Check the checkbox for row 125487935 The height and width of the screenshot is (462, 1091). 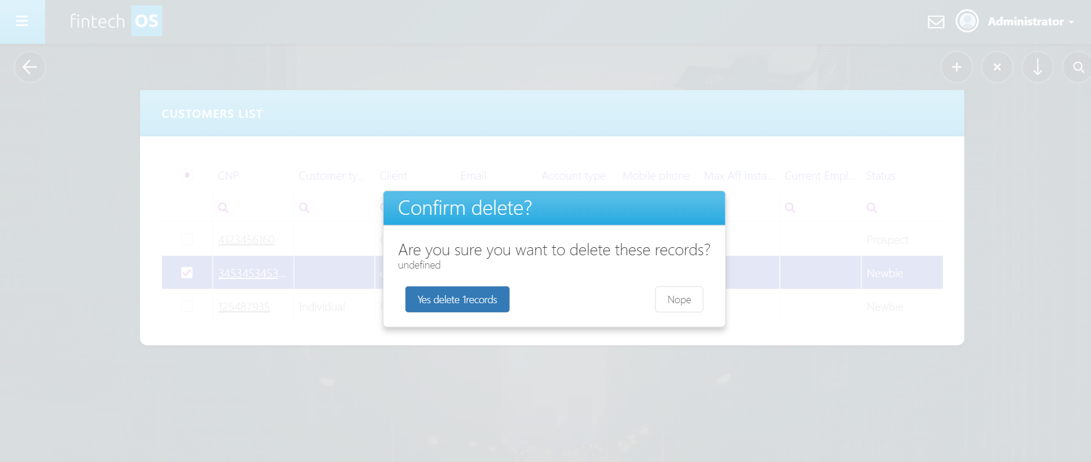point(186,306)
